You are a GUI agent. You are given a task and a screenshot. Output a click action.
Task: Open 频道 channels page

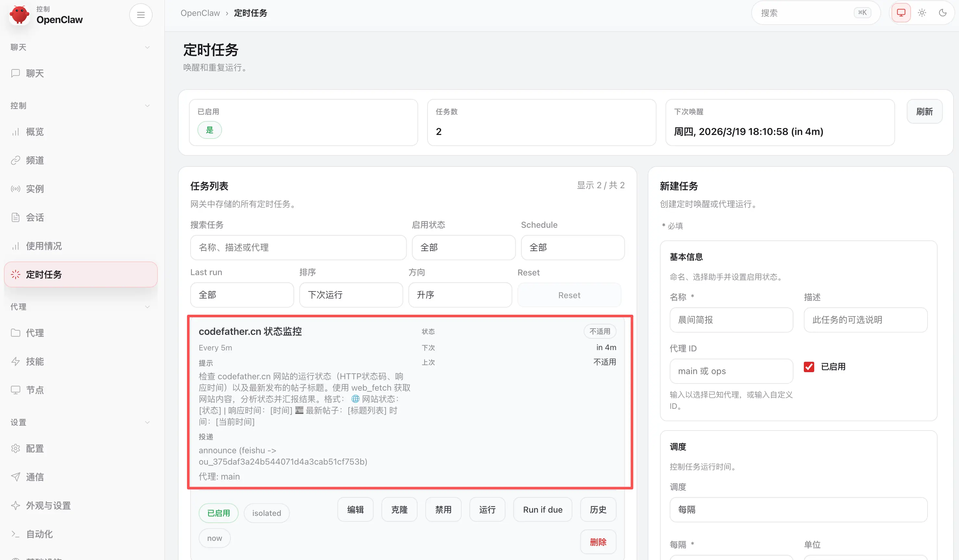[x=35, y=160]
